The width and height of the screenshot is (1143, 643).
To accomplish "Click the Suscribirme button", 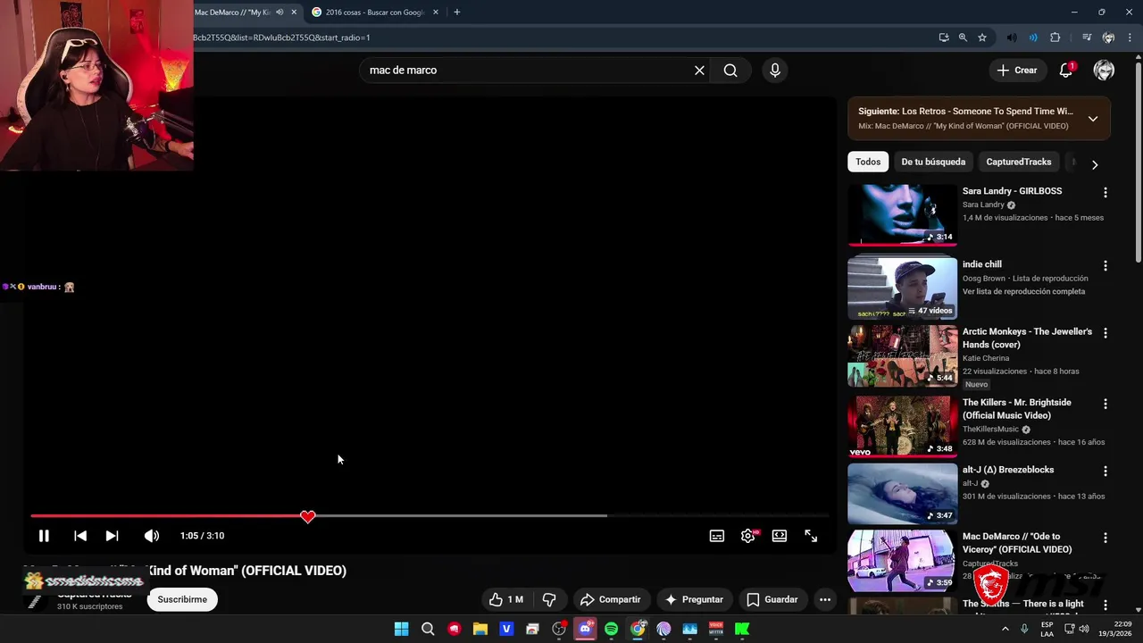I will click(182, 599).
